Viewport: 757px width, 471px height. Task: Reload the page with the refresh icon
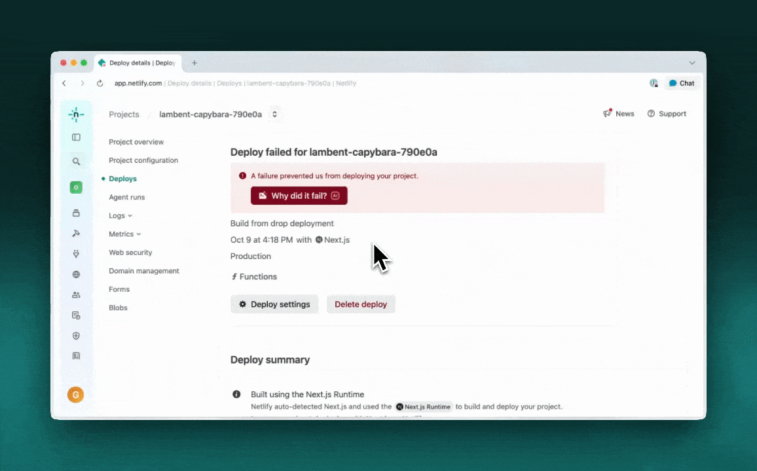100,83
